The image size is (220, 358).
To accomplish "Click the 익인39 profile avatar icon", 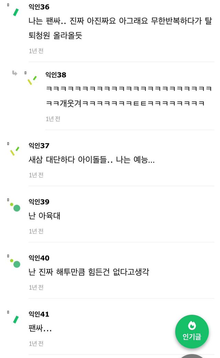I will (15, 207).
